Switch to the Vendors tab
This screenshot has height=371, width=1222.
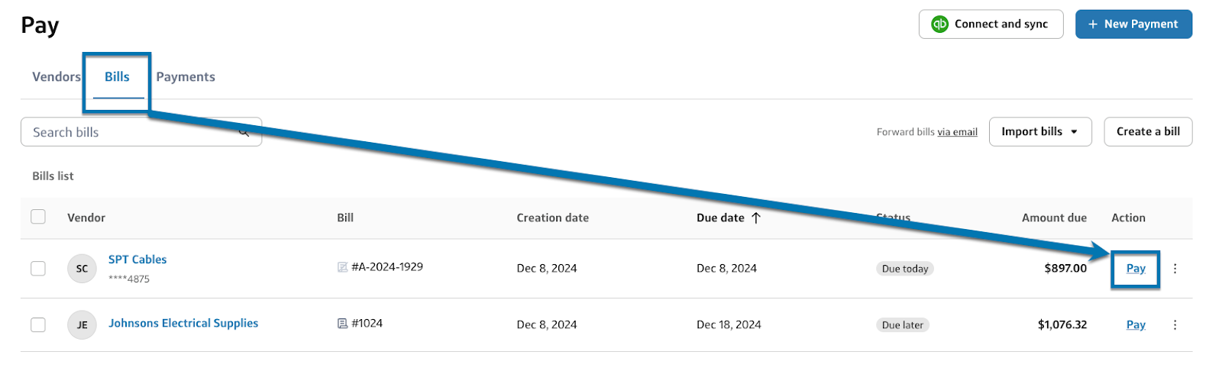(56, 77)
